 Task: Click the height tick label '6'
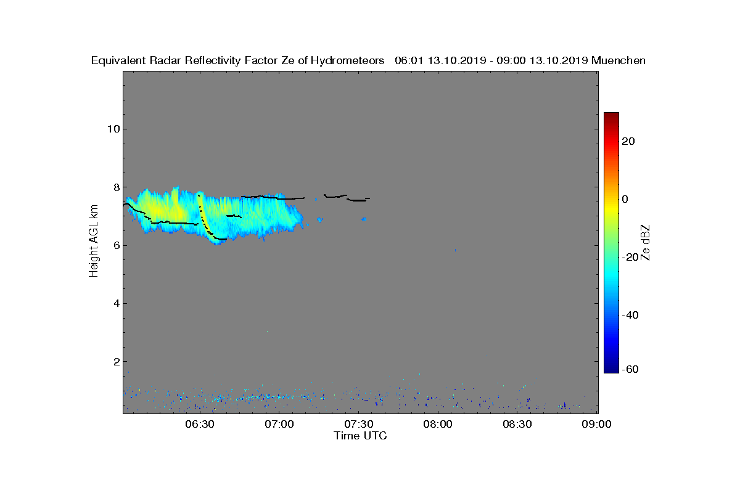(x=116, y=245)
